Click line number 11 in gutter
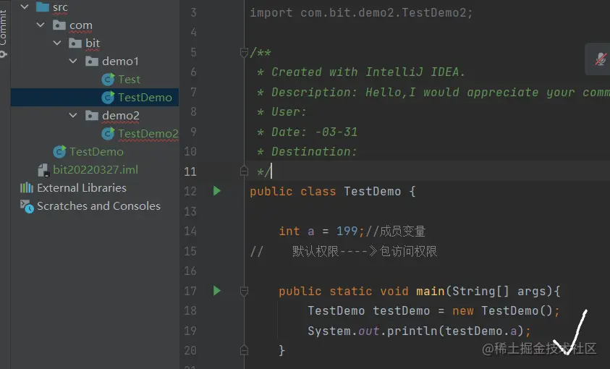610x369 pixels. [x=190, y=171]
